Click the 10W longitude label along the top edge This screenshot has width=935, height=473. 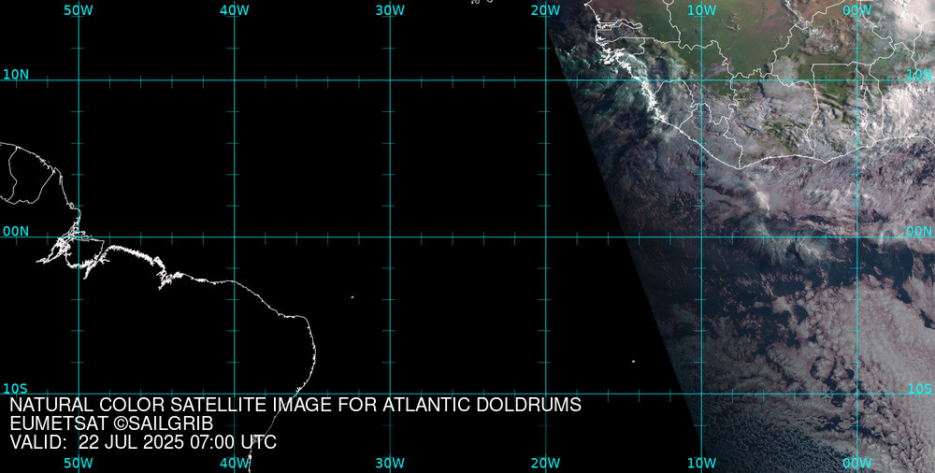pos(701,10)
